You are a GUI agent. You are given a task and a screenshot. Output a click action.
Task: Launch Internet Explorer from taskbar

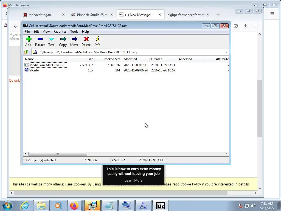24,206
